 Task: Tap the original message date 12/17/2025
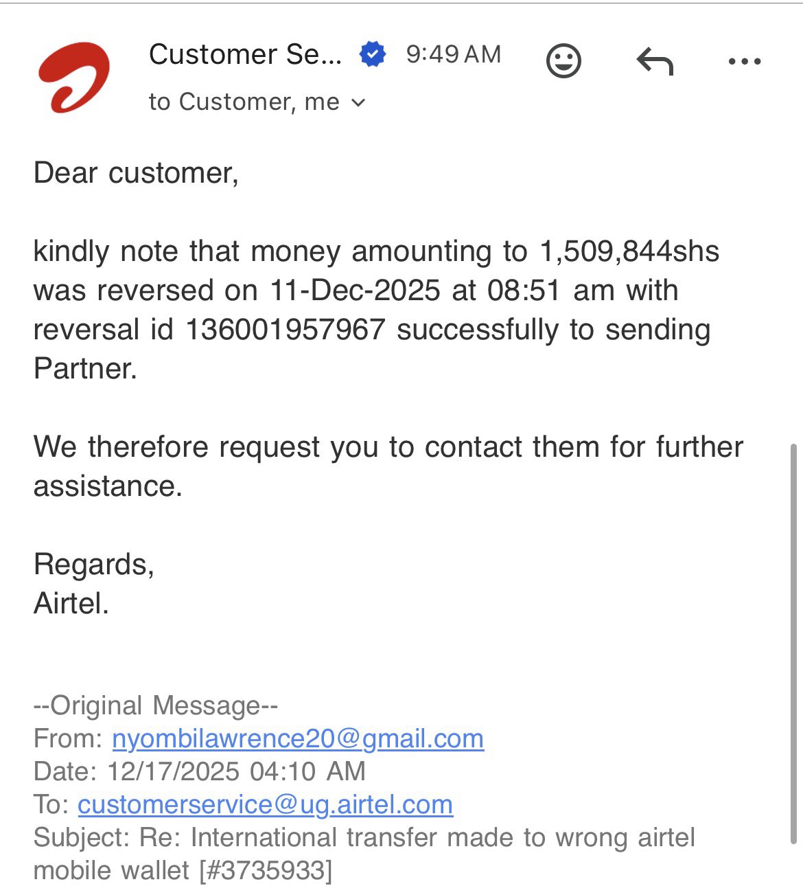click(174, 771)
